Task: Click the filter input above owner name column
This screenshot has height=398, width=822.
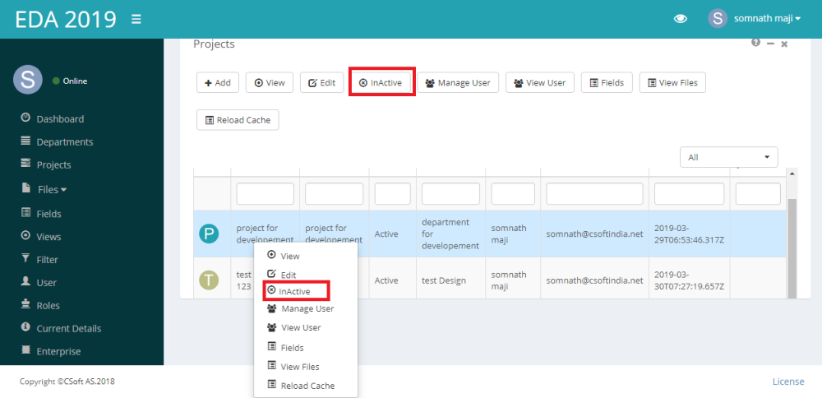Action: coord(513,193)
